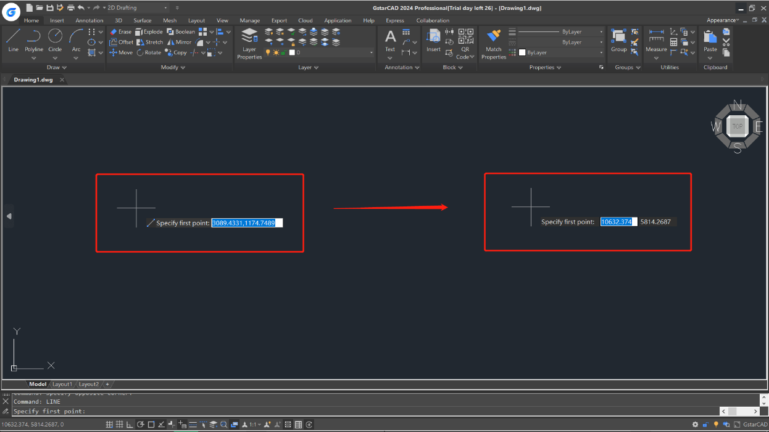Image resolution: width=769 pixels, height=432 pixels.
Task: Activate the Explode tool
Action: coord(149,32)
